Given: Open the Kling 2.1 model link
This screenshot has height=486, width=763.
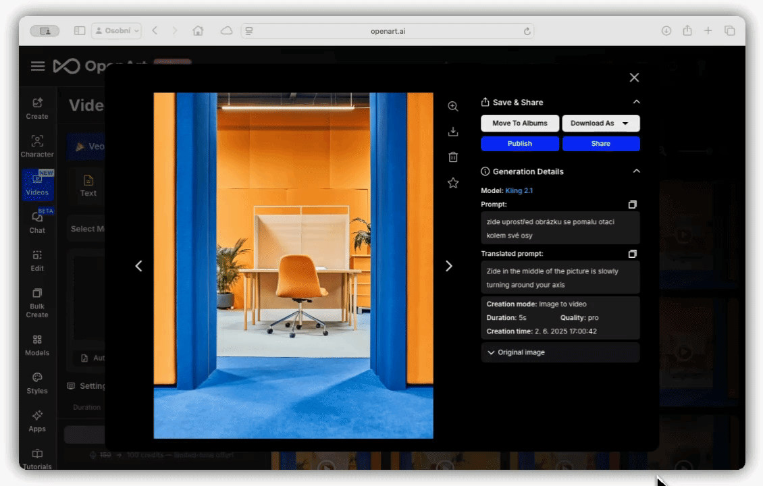Looking at the screenshot, I should coord(519,191).
